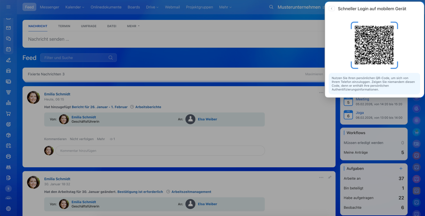Click the contact card icon in the right rail
Screen dimensions: 425x216
(417, 144)
